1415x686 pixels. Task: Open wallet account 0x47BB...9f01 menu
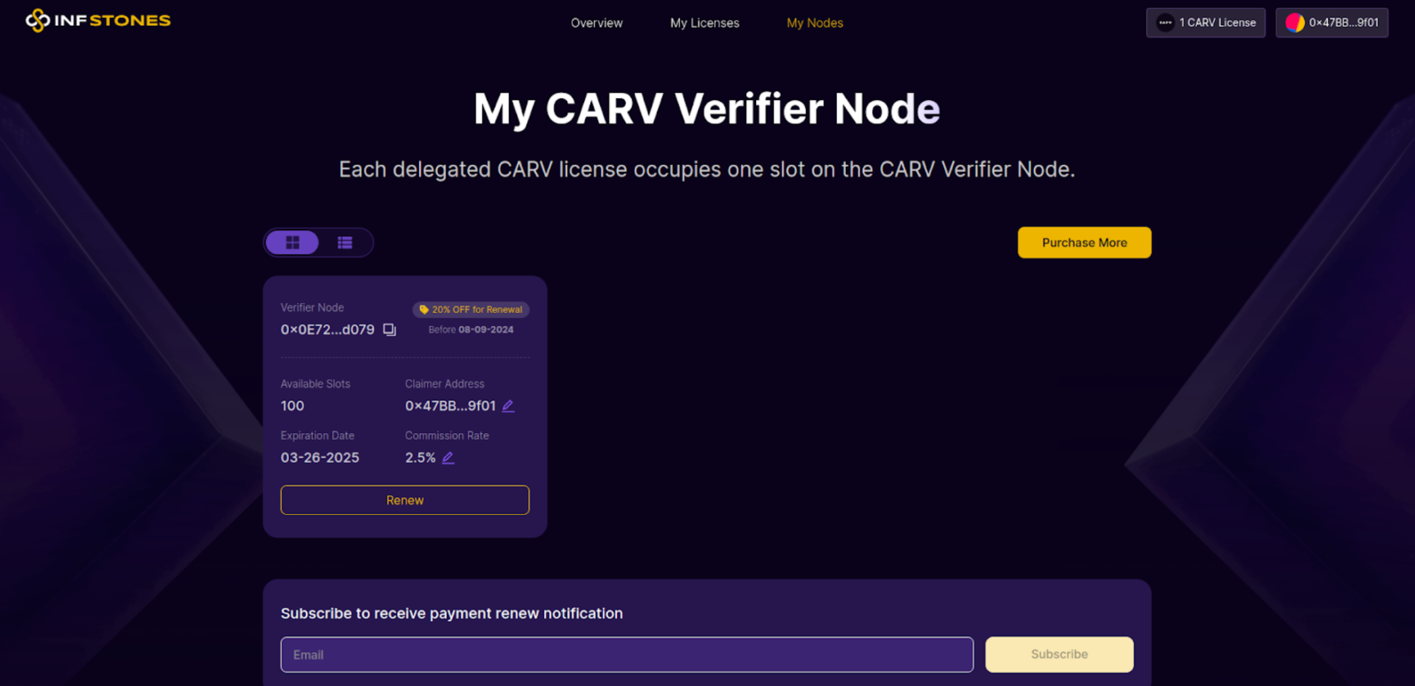click(x=1332, y=23)
